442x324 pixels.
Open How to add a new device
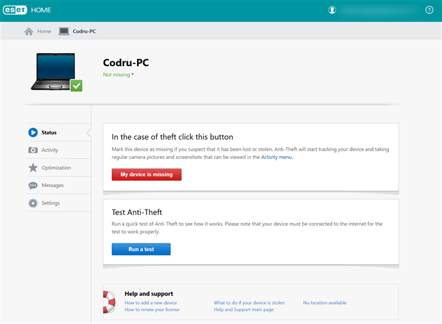tap(151, 303)
